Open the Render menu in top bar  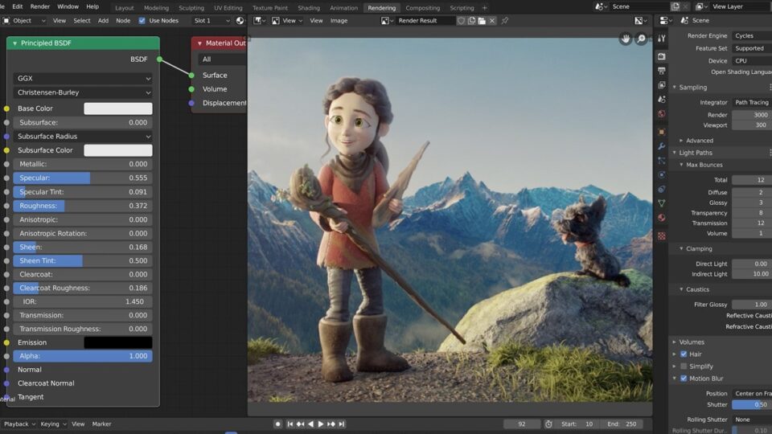click(40, 6)
